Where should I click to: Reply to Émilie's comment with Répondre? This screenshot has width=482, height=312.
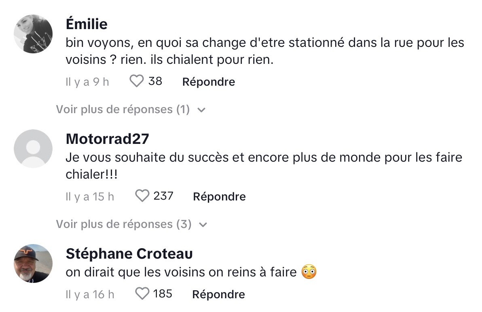click(x=209, y=82)
